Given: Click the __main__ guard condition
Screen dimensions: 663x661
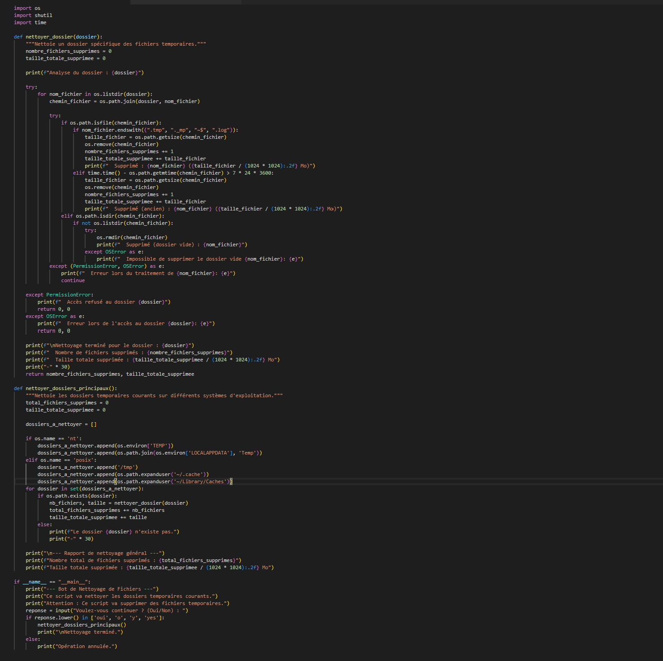Looking at the screenshot, I should (52, 581).
